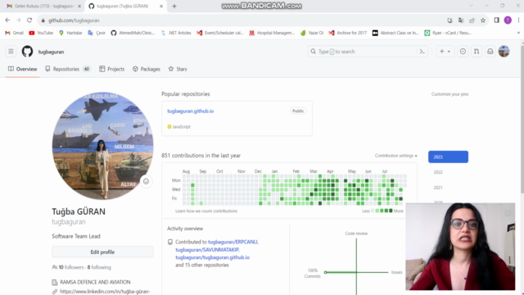Open the 8 following link
Viewport: 524px width, 295px height.
pyautogui.click(x=99, y=267)
